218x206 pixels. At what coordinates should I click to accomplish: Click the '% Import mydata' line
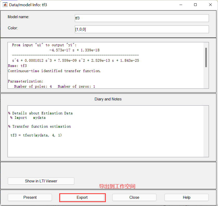28,118
